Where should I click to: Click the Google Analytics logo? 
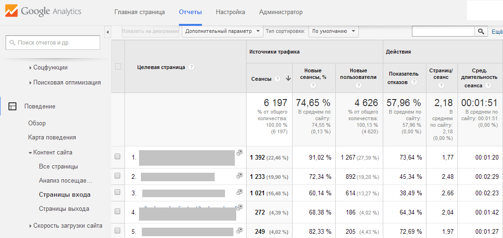point(43,12)
